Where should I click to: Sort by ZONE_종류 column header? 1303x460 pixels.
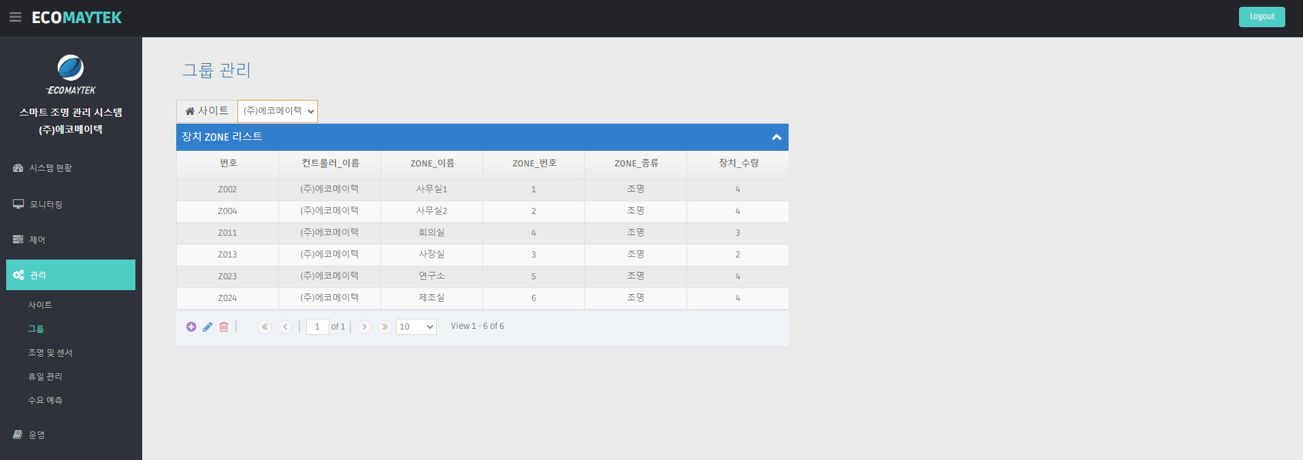(636, 164)
